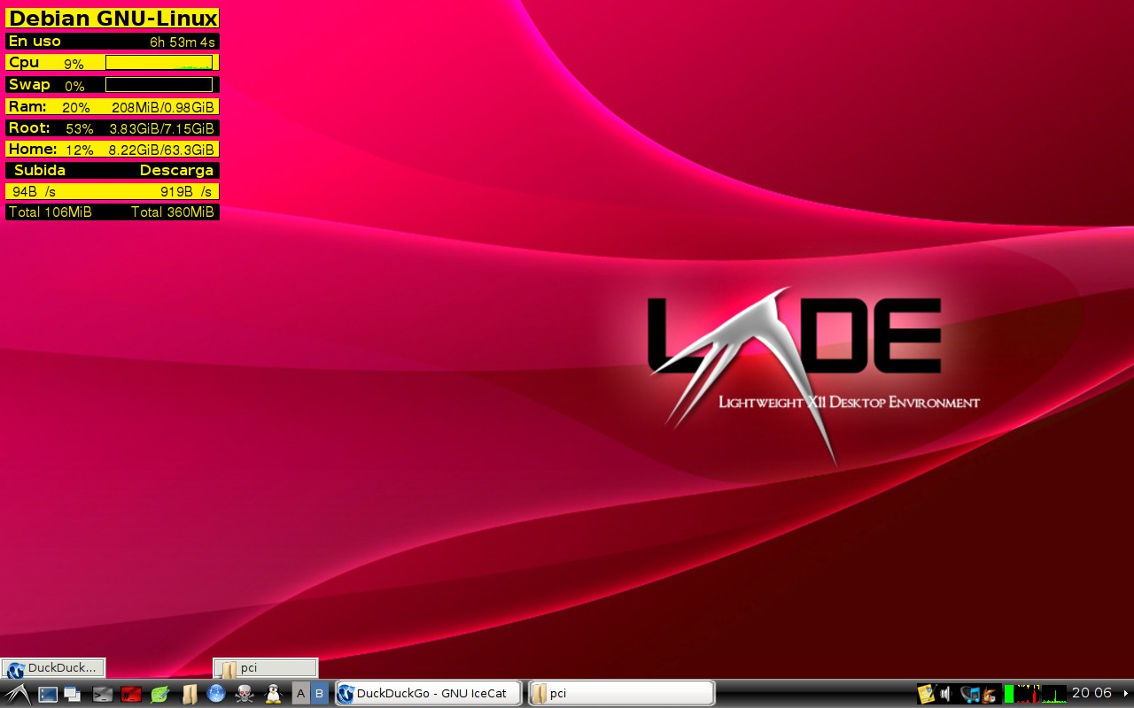Click the panel arrow at far right
The image size is (1134, 708).
click(1126, 693)
